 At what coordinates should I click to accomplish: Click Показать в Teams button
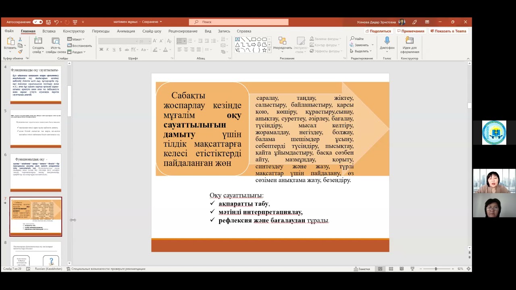pos(448,31)
